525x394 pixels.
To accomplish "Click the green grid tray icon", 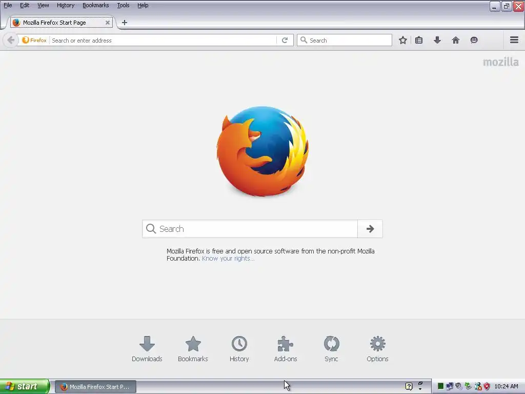I will [440, 386].
